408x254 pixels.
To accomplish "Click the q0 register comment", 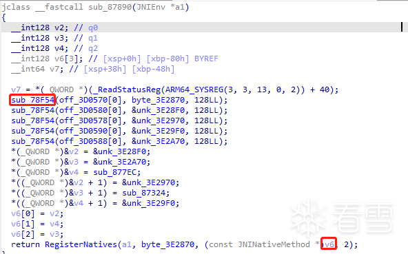I will (x=93, y=28).
